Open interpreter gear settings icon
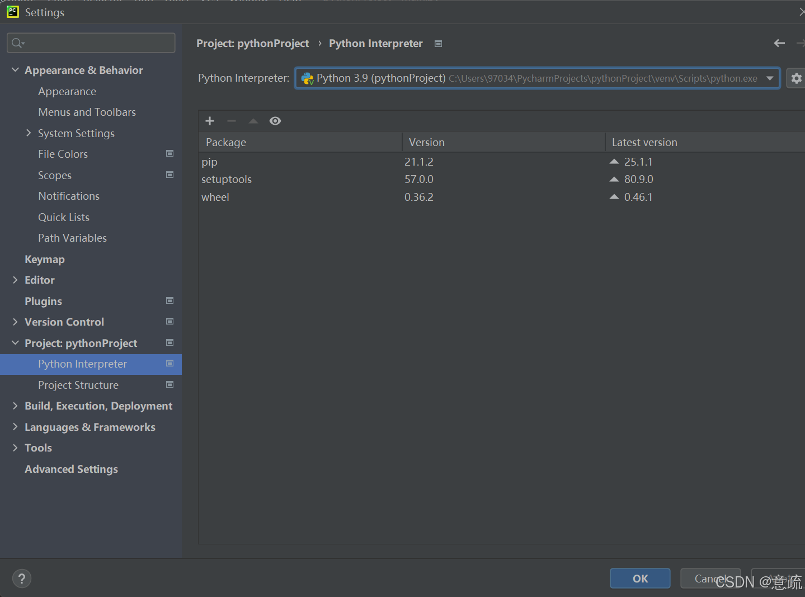 pos(796,78)
